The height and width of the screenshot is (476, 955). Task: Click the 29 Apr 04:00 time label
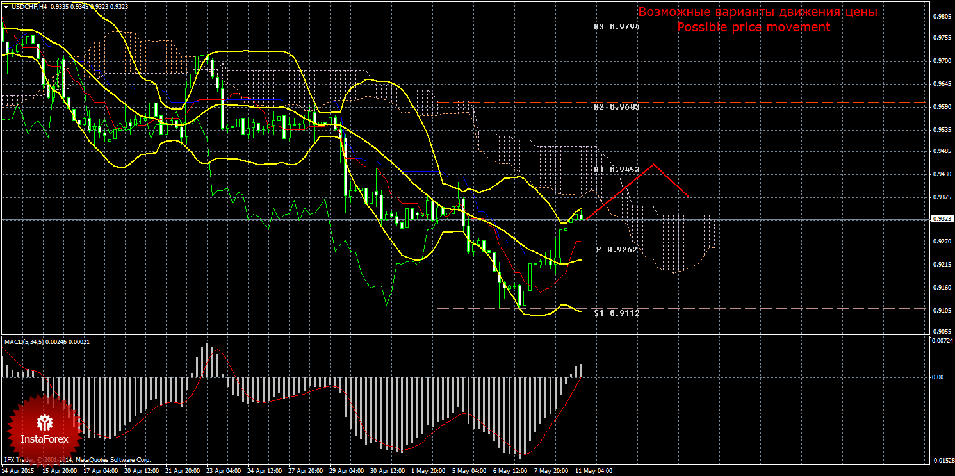point(347,470)
